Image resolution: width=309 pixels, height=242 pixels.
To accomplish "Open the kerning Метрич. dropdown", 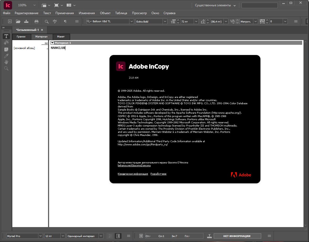I will [256, 21].
